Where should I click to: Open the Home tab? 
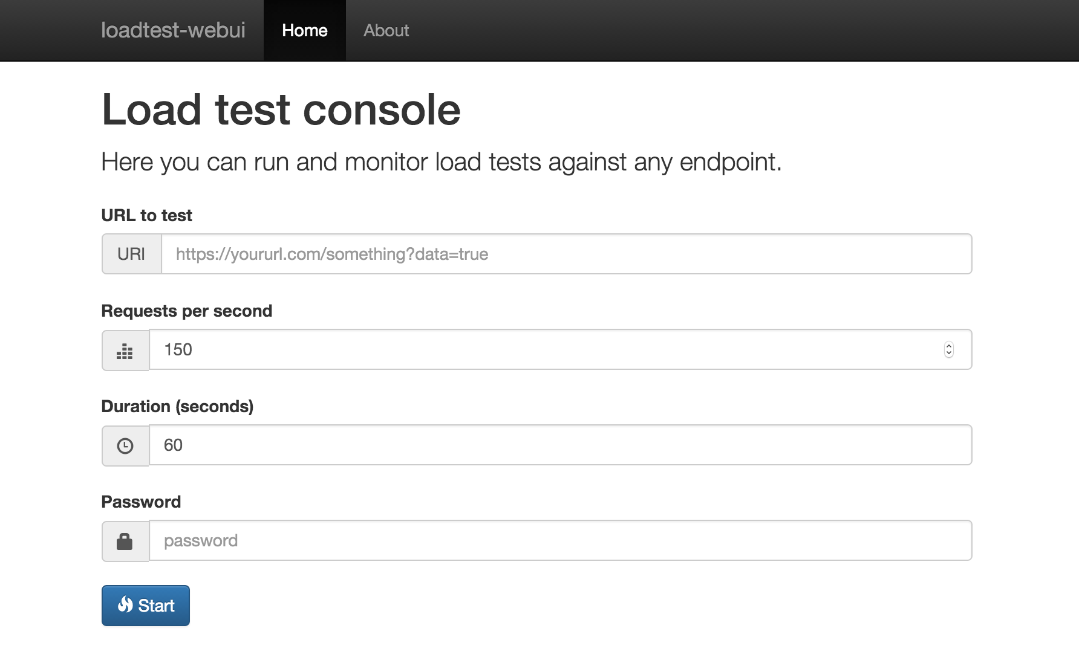[x=305, y=30]
